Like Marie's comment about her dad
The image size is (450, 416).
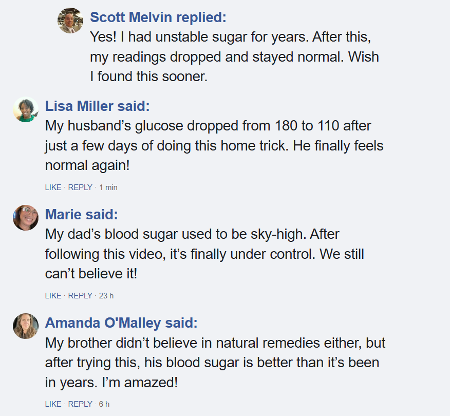click(53, 296)
